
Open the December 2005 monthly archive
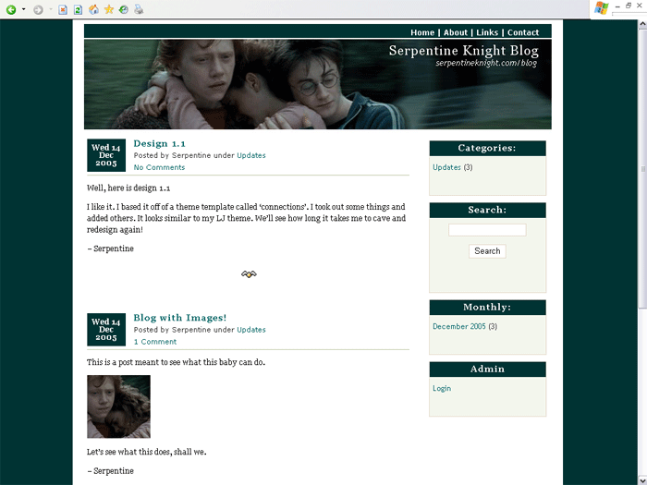tap(459, 326)
